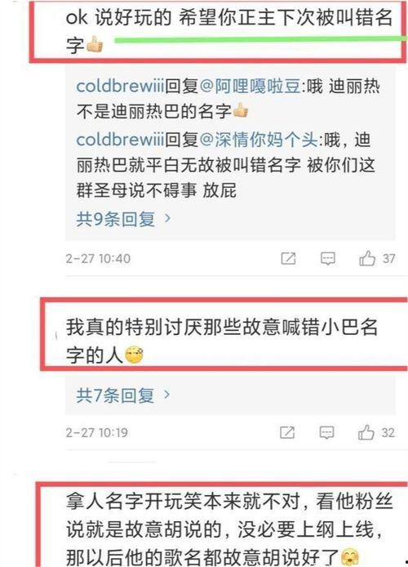Tap the chevron beside 共7条回复
408x567 pixels.
click(x=166, y=395)
